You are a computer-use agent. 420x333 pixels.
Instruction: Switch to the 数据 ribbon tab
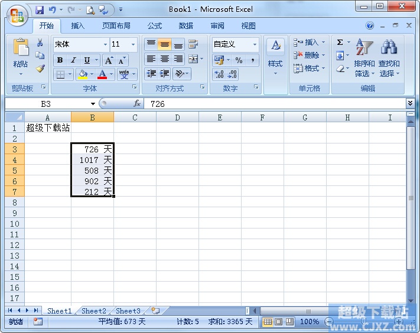tap(186, 26)
